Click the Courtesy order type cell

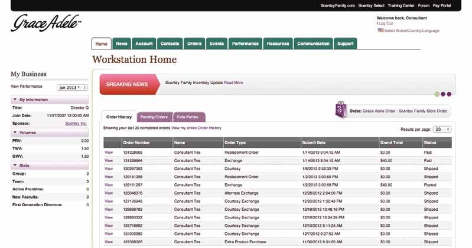pyautogui.click(x=232, y=168)
